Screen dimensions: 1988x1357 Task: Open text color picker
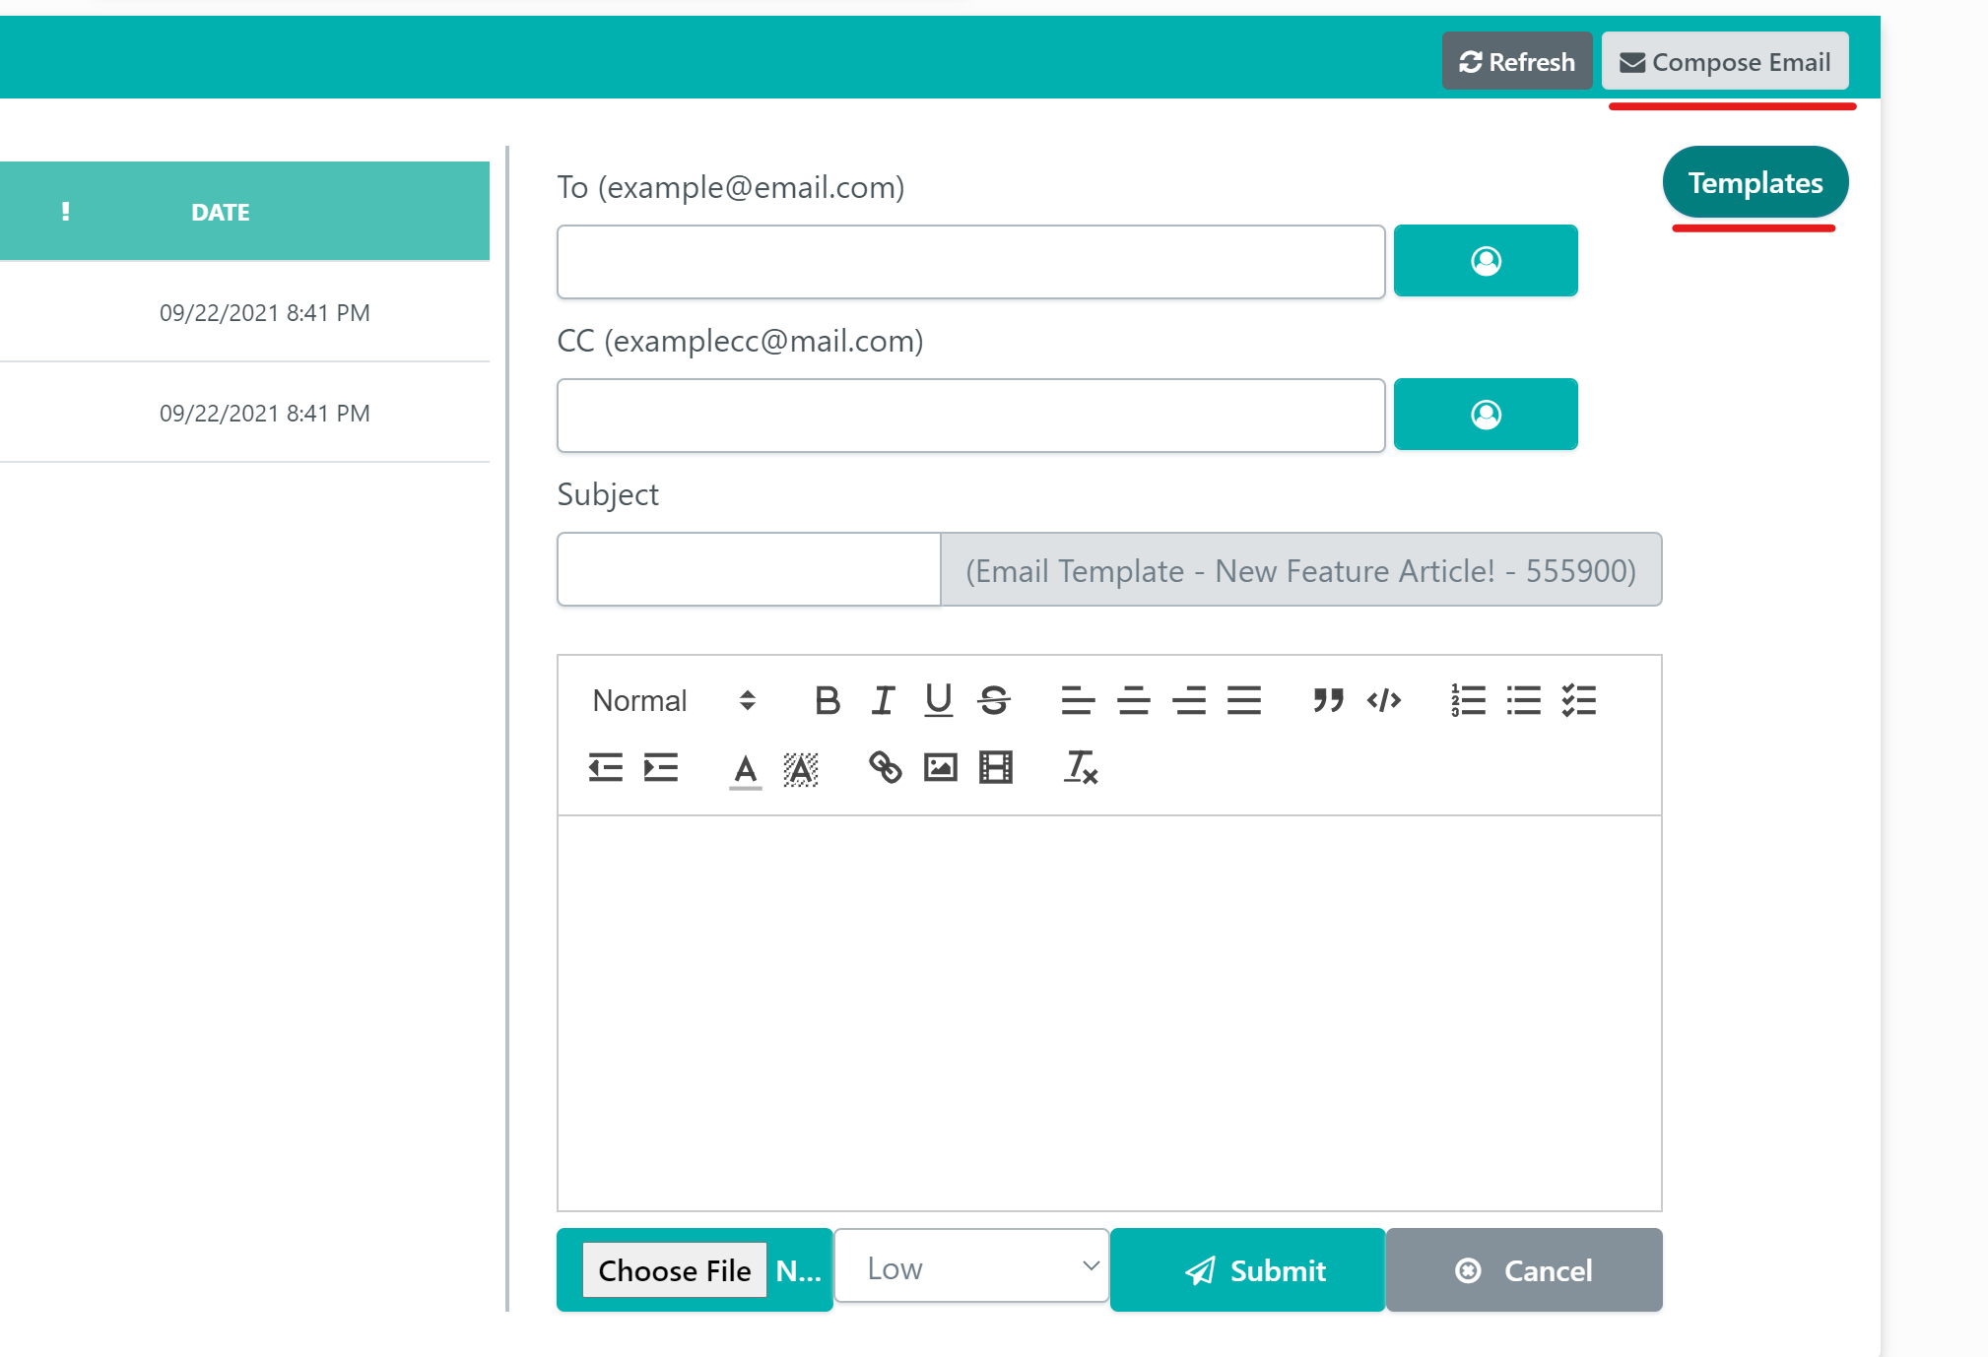pos(746,769)
